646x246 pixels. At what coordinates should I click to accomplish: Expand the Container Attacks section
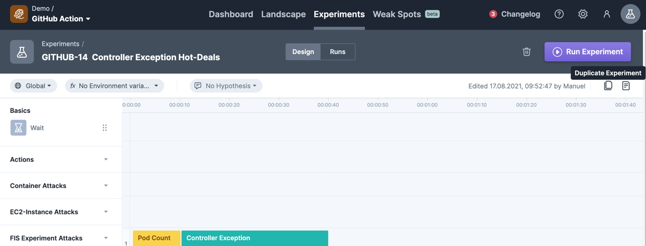point(60,186)
